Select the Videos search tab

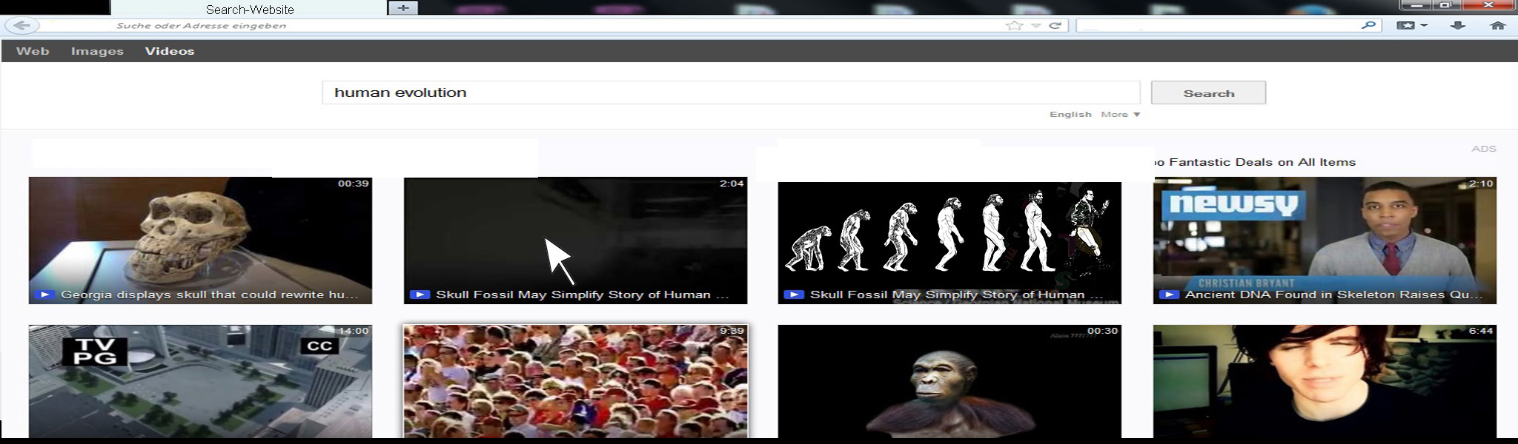point(170,51)
